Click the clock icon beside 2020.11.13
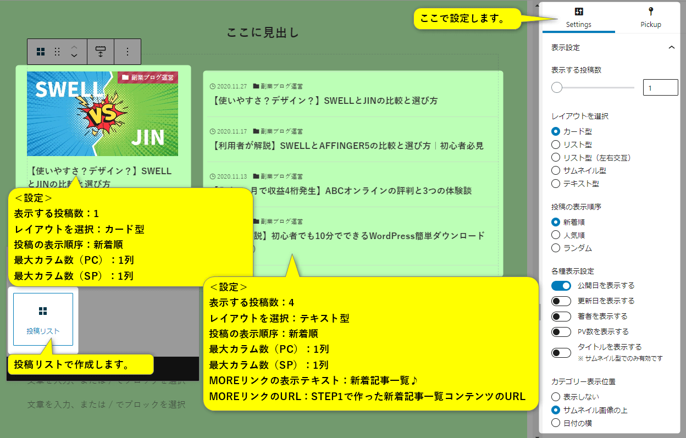686x438 pixels. pos(213,176)
